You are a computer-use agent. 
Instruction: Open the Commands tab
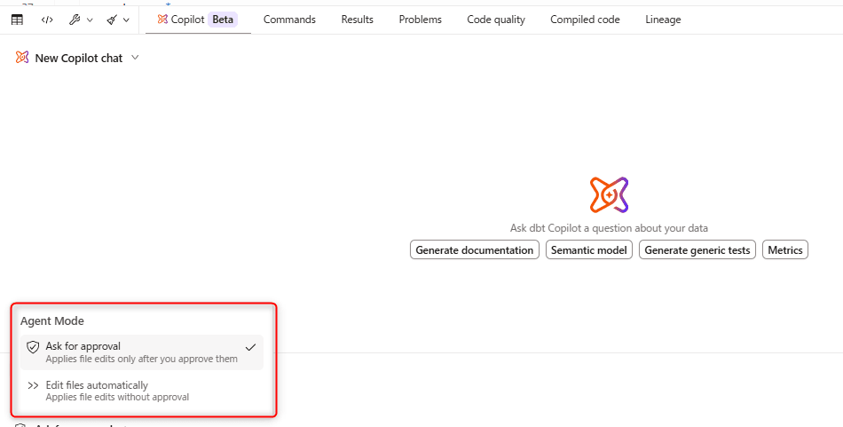tap(289, 20)
